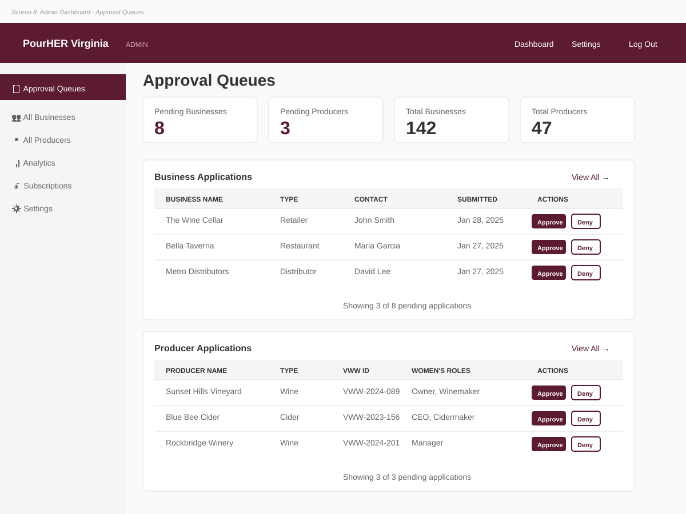Click the All Producers sidebar icon
The width and height of the screenshot is (686, 514).
click(16, 140)
